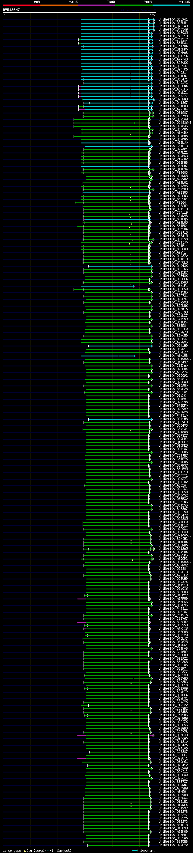Image resolution: width=193 pixels, height=853 pixels.
Task: Click the Large gaps legend text
Action: click(13, 850)
